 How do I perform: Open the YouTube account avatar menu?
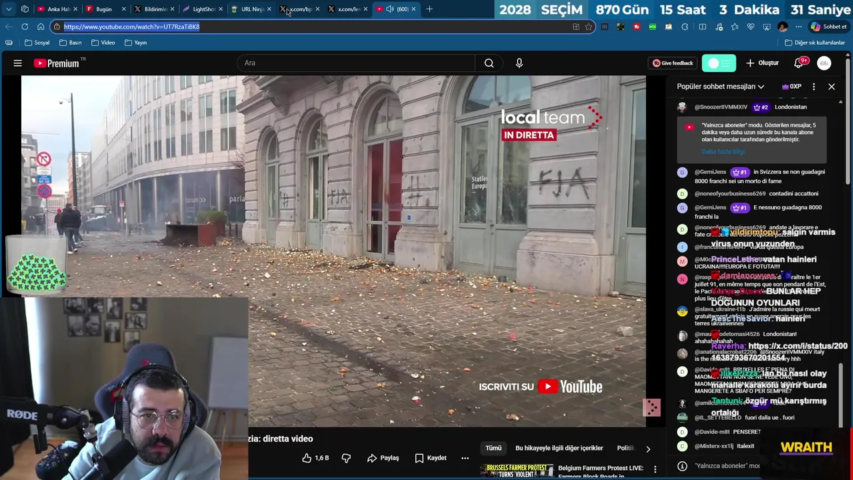(824, 63)
